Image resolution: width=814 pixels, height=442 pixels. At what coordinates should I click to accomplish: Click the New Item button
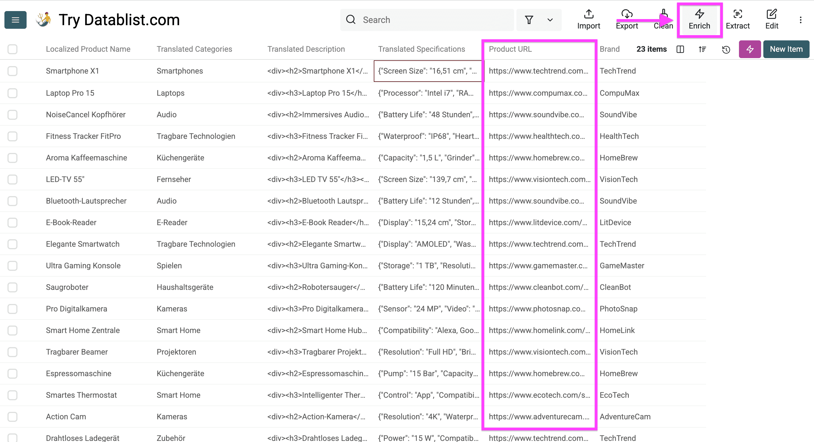tap(786, 49)
